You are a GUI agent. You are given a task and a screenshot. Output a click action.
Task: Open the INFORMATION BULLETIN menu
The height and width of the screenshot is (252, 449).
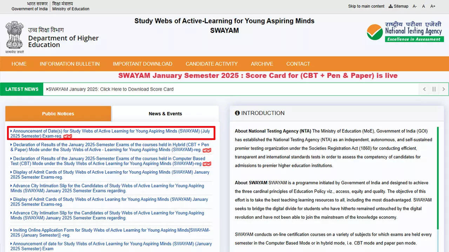click(70, 64)
